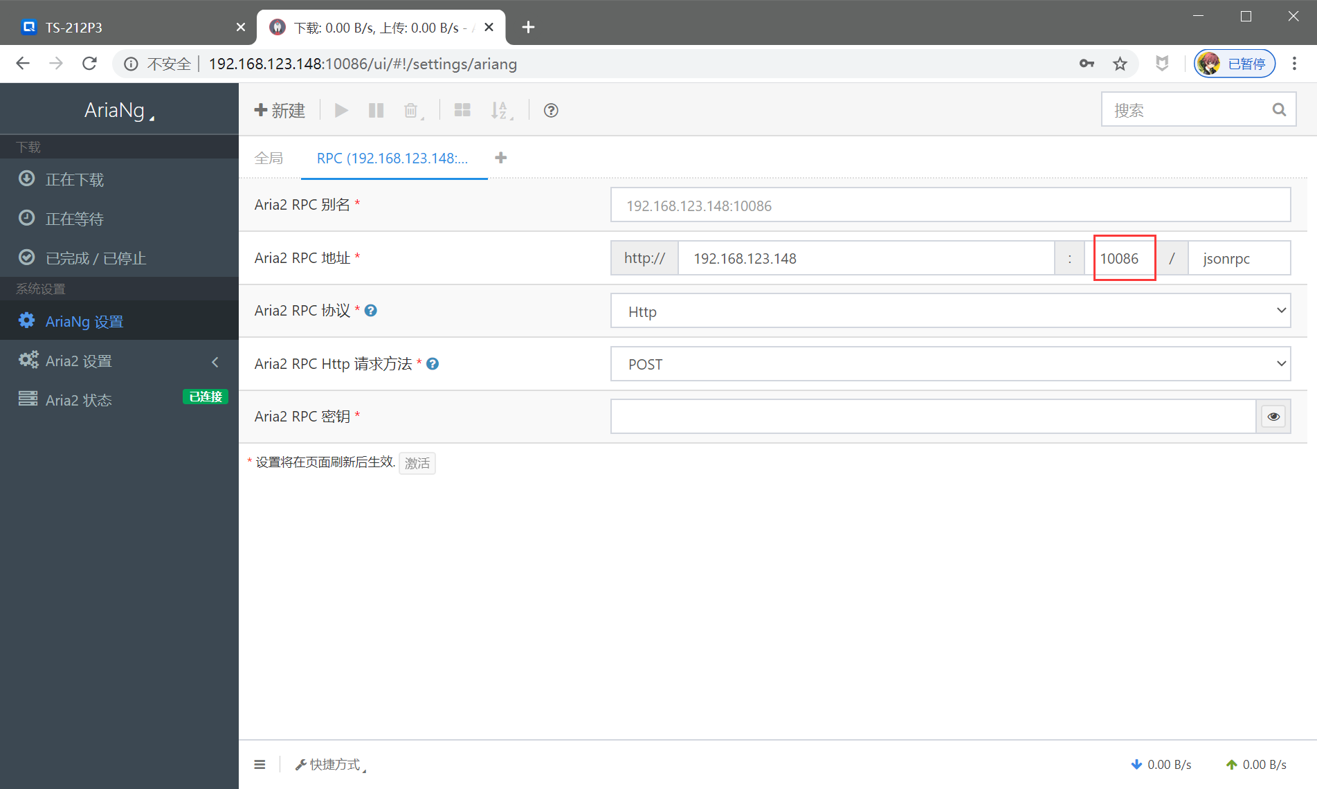Add a new RPC setting with plus tab
Screen dimensions: 1317x789
pyautogui.click(x=501, y=158)
